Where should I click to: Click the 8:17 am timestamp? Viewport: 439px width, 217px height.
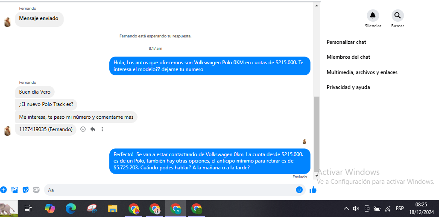155,48
